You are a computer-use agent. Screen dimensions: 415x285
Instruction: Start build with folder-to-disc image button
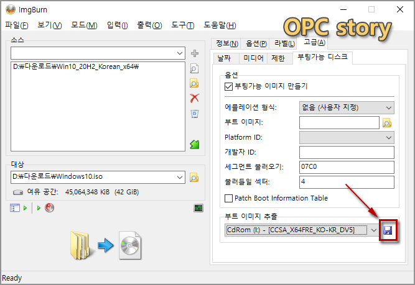(106, 245)
